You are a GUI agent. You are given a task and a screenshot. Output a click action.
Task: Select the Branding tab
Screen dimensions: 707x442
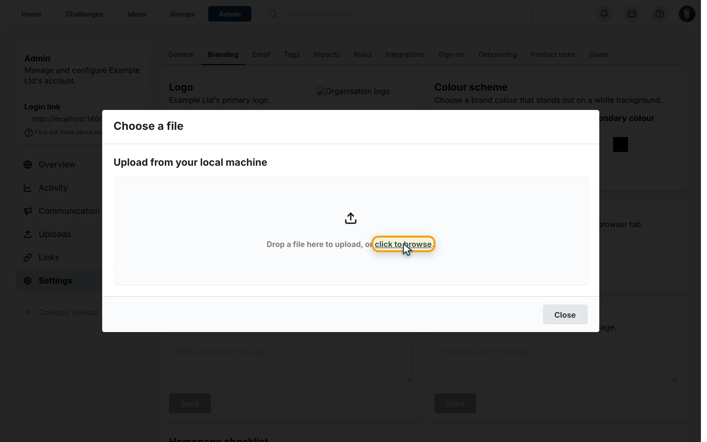[x=223, y=55]
